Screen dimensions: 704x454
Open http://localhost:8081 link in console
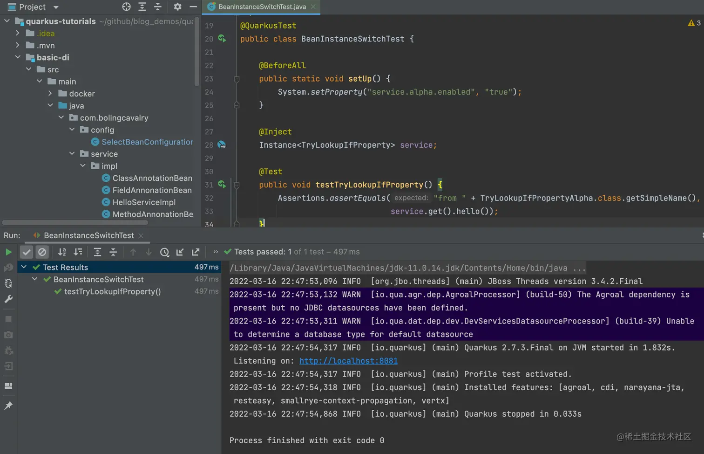pyautogui.click(x=348, y=361)
